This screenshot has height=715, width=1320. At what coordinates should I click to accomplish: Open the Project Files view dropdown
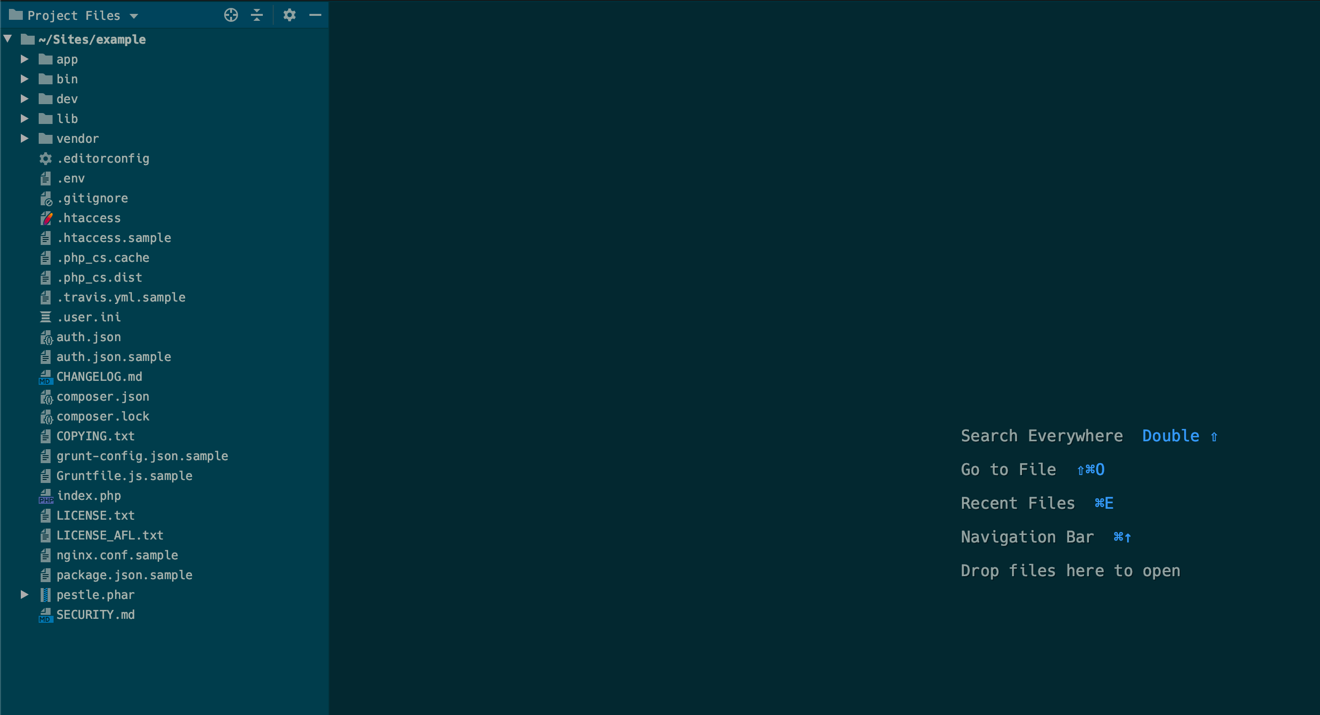point(134,16)
